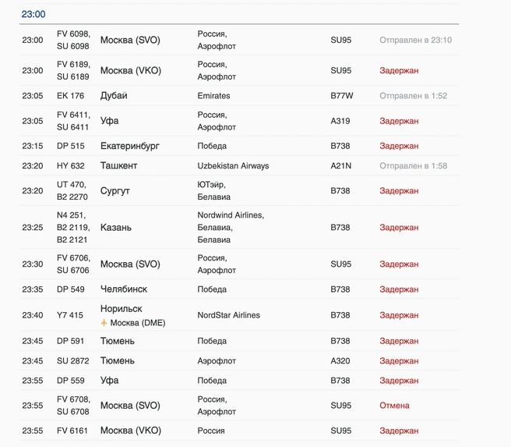Open Москва (VKO) destination of flight FV 6161

(x=131, y=431)
